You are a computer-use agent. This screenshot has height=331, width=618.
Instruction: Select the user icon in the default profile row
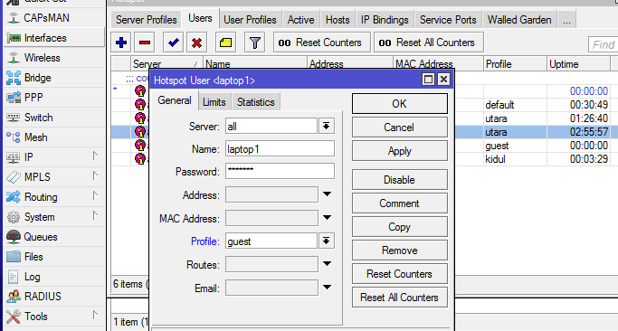140,104
